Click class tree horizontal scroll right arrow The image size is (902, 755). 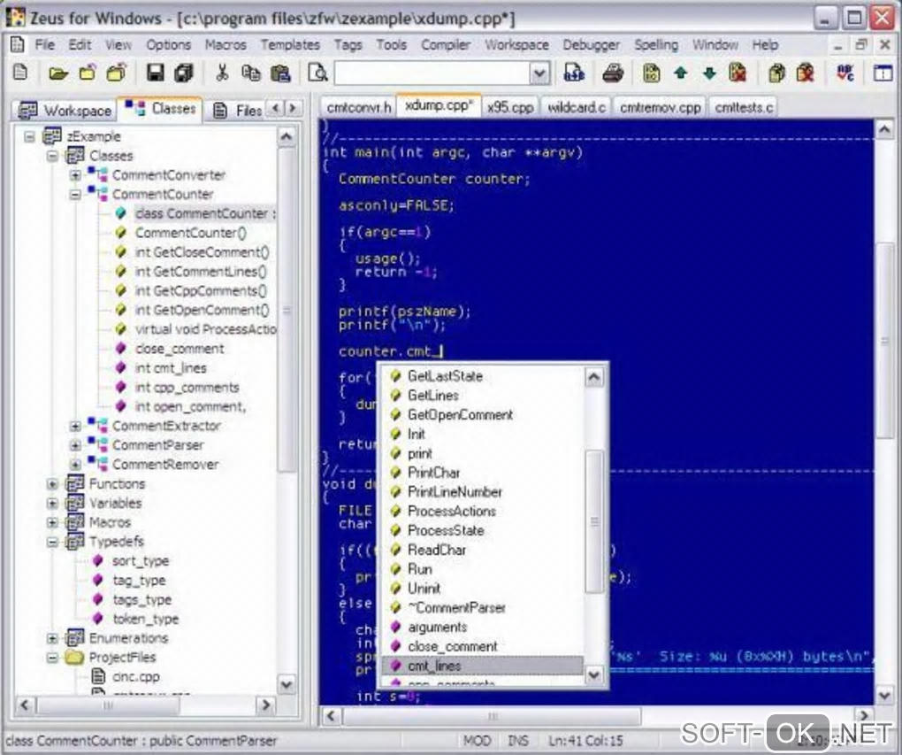tap(265, 705)
